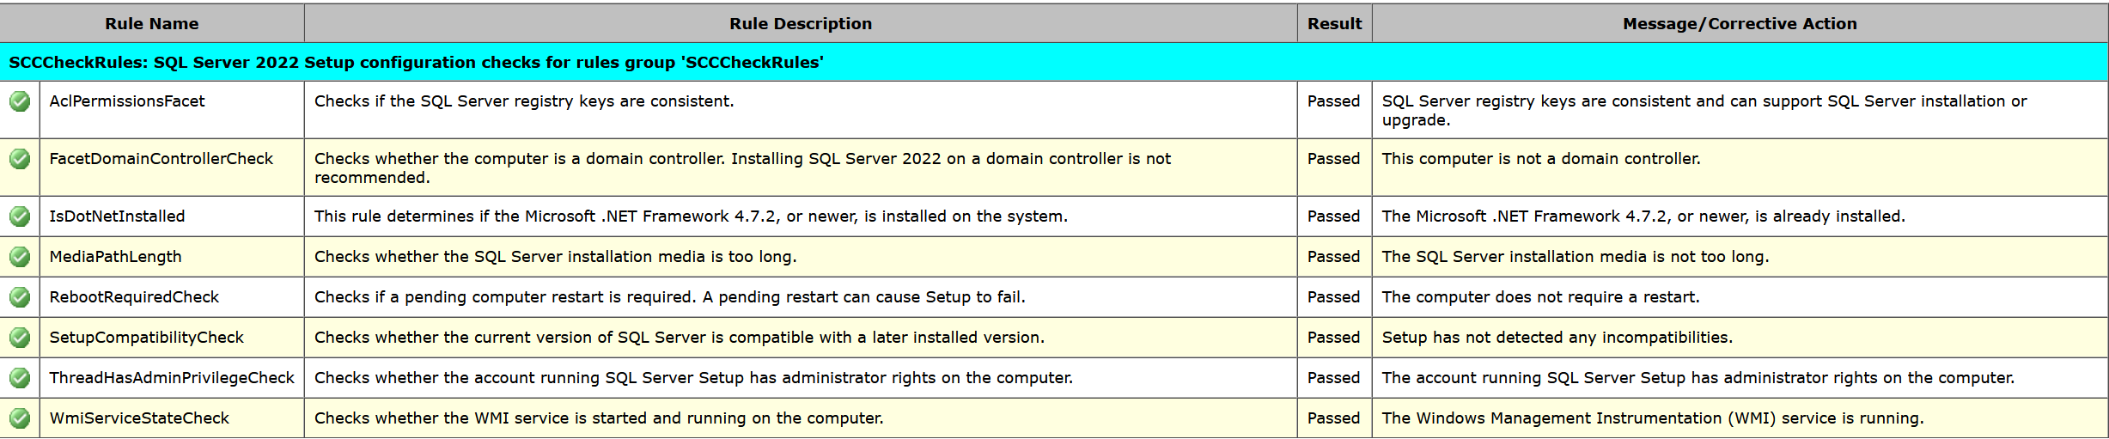This screenshot has width=2109, height=439.
Task: Click description 'installation media is too long'
Action: [556, 257]
